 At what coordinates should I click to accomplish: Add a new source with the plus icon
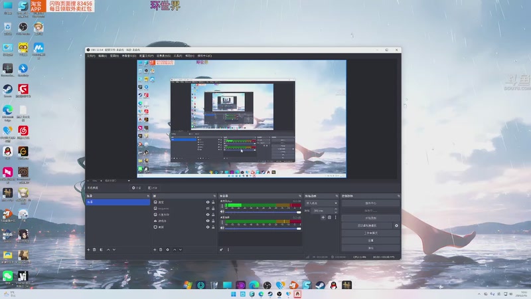point(155,250)
